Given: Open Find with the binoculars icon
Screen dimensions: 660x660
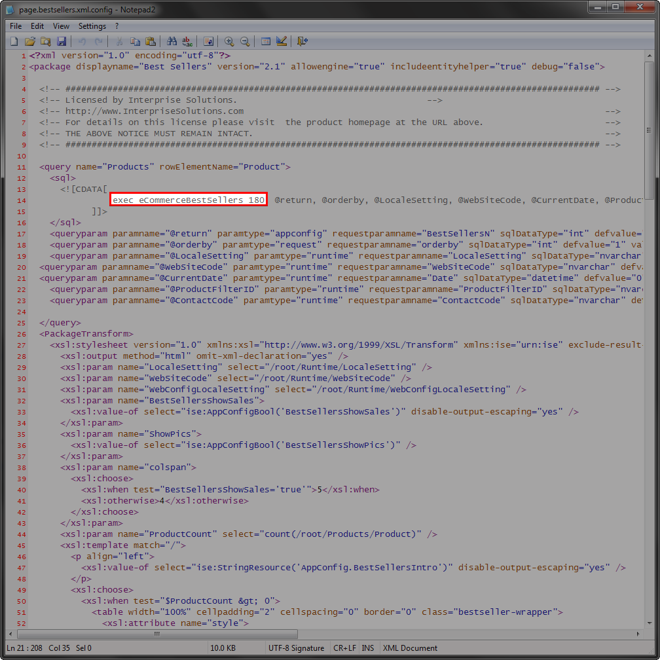Looking at the screenshot, I should pos(172,41).
